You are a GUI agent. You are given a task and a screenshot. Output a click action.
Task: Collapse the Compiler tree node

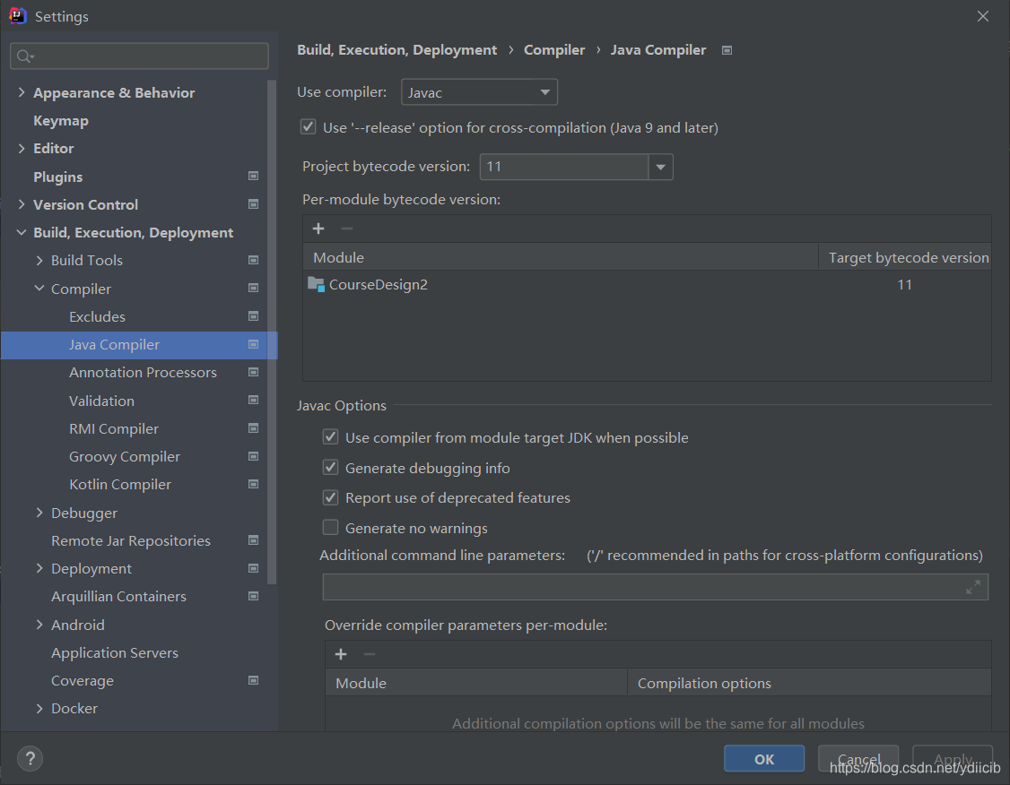pyautogui.click(x=39, y=289)
